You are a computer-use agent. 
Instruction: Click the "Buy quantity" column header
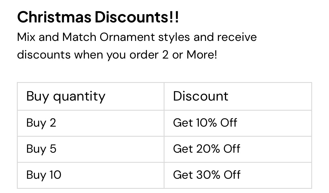coord(66,96)
